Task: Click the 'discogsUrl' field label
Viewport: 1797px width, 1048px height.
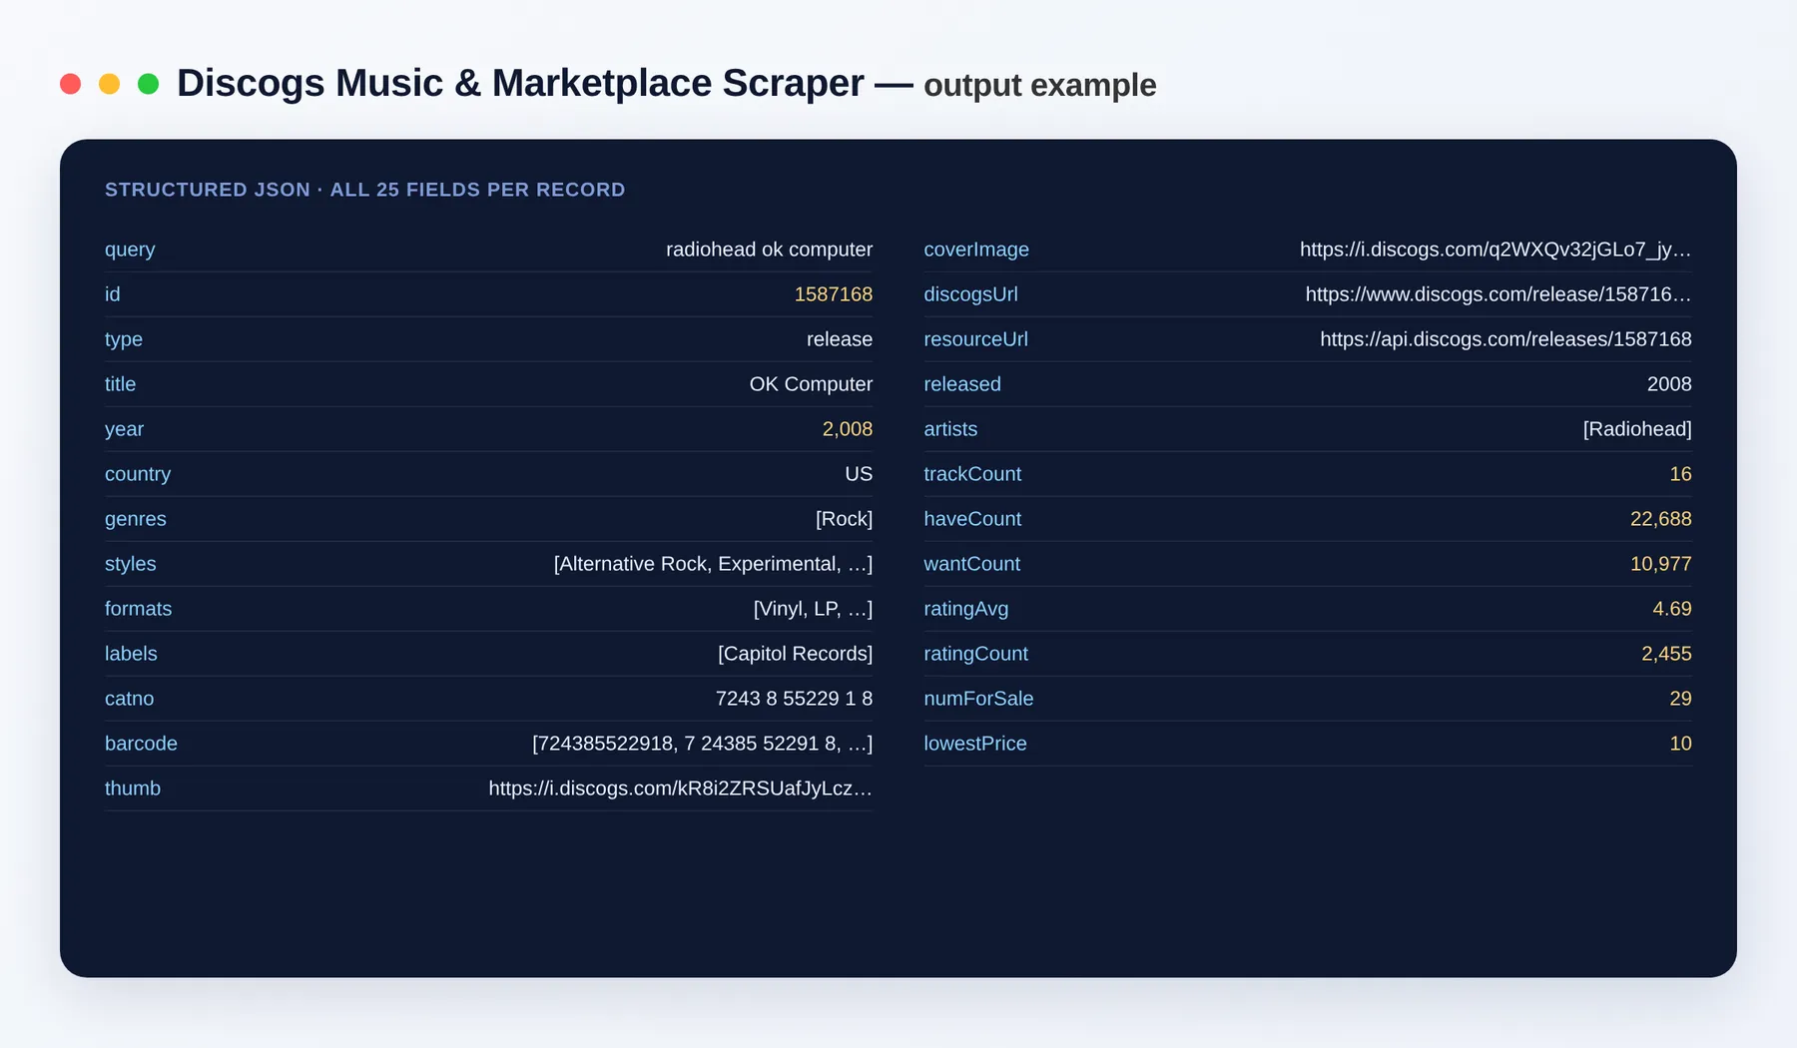Action: tap(970, 294)
